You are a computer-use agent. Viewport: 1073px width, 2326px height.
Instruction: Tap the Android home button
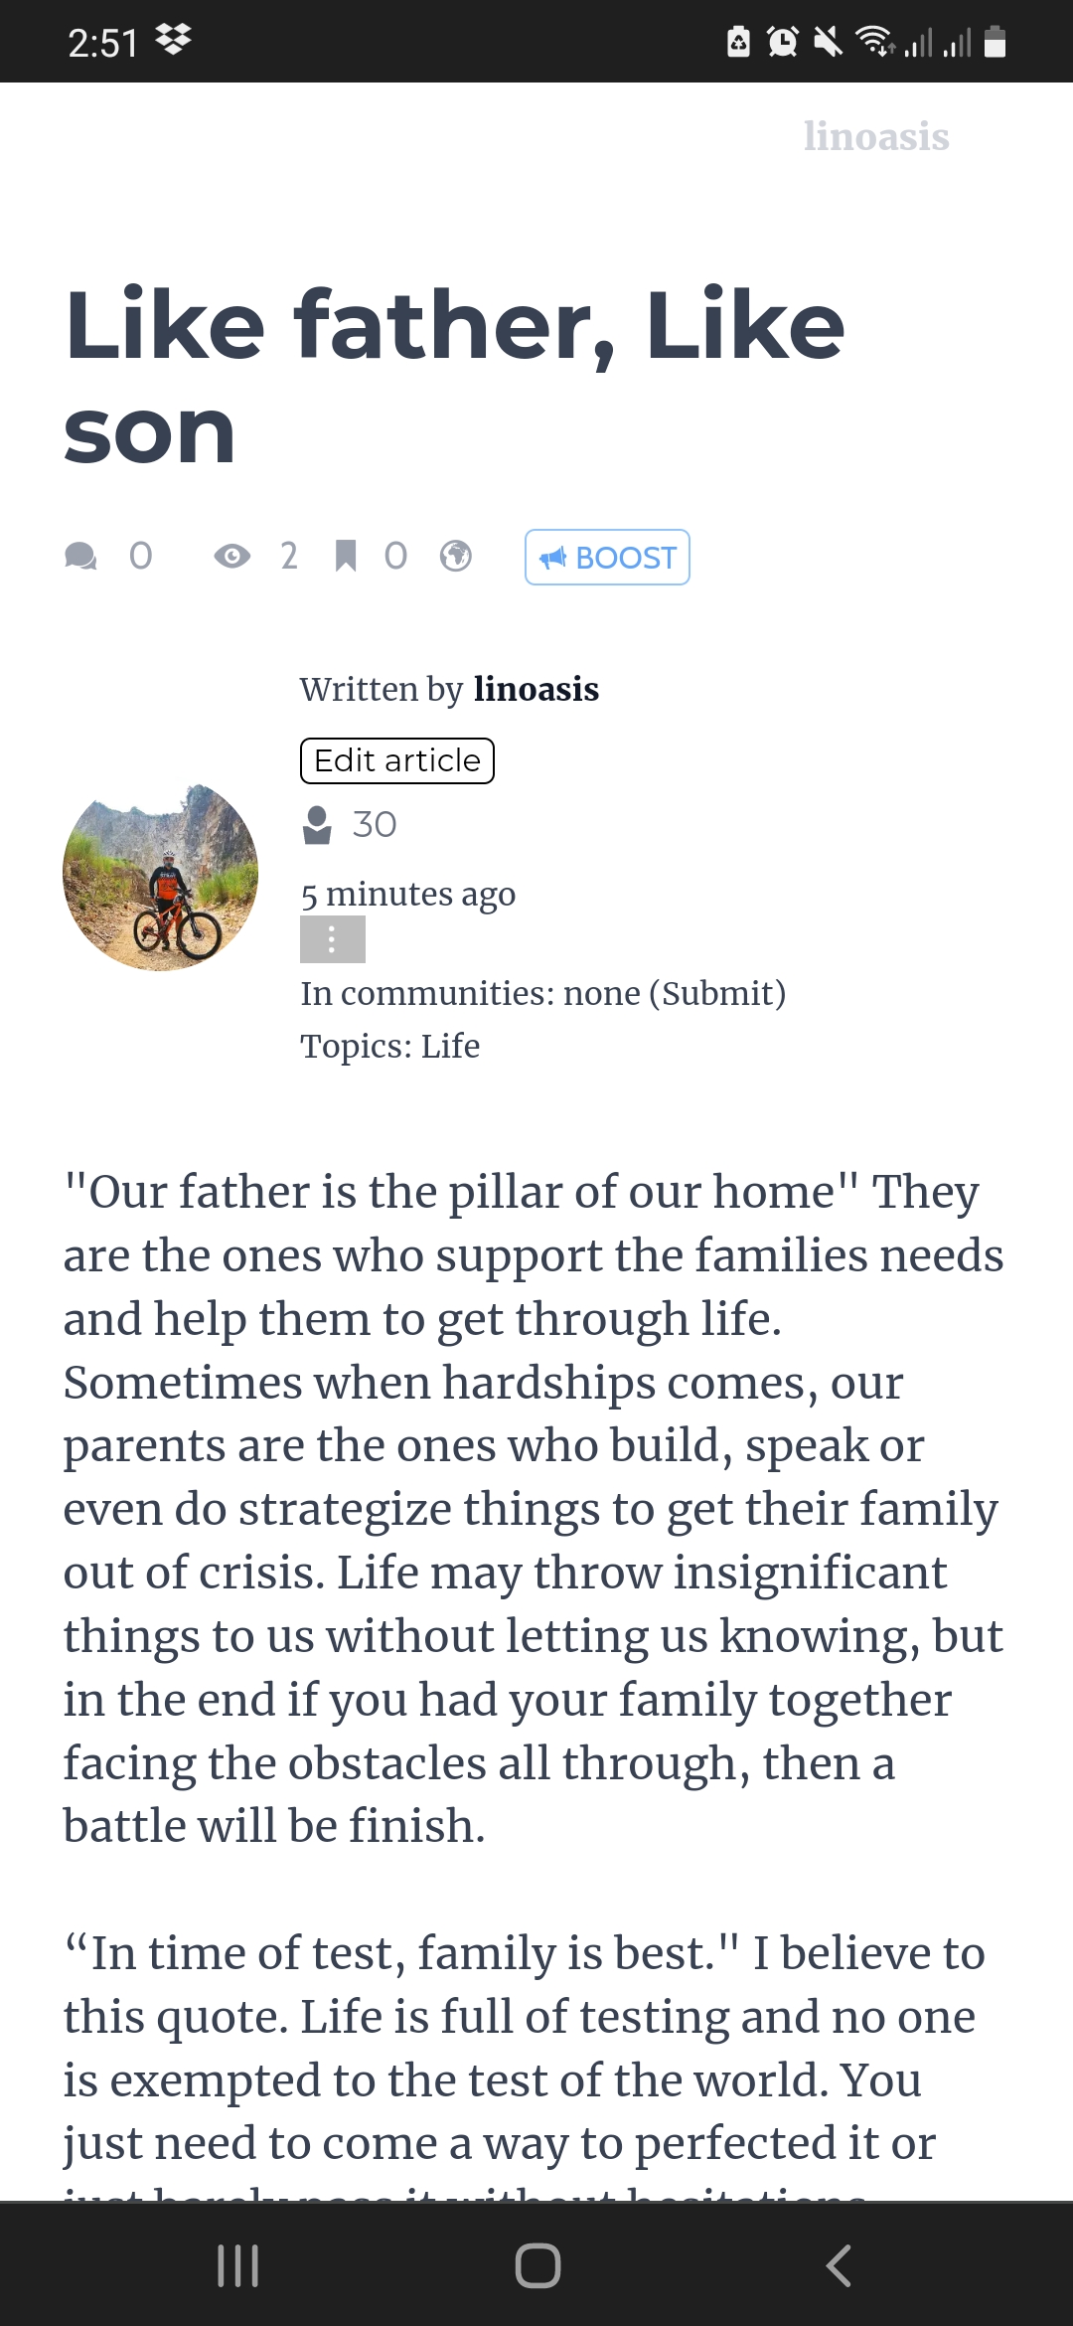point(537,2265)
